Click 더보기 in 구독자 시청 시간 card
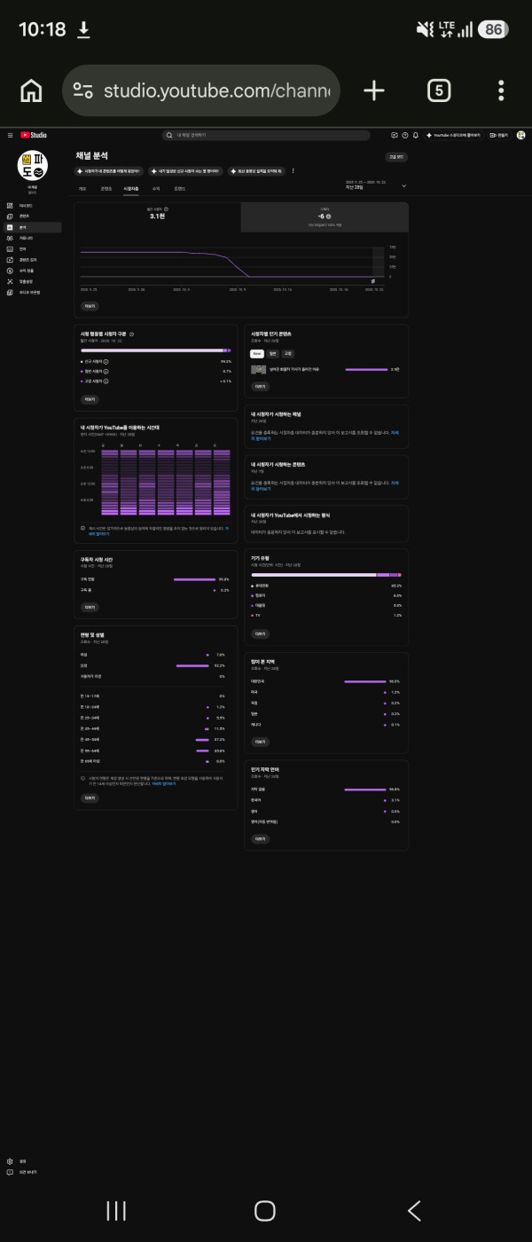The width and height of the screenshot is (532, 1242). point(90,608)
